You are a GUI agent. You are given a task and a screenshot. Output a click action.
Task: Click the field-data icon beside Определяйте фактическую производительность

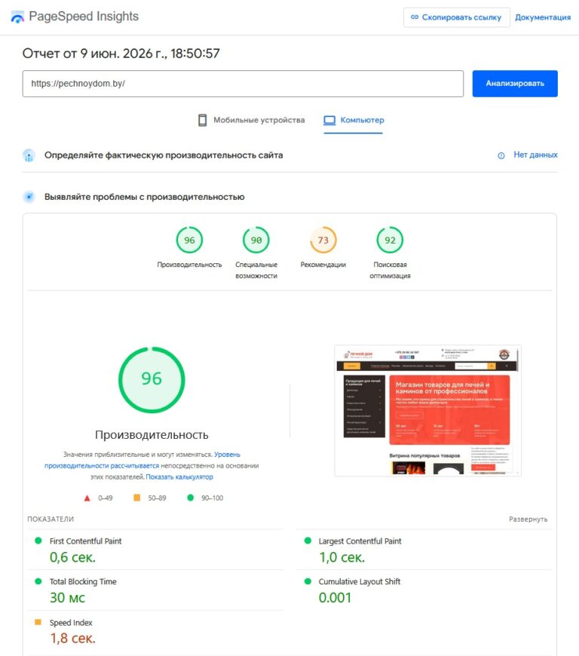[29, 155]
